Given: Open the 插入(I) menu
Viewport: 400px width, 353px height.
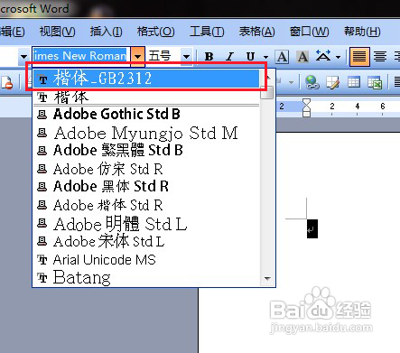Looking at the screenshot, I should tap(106, 32).
